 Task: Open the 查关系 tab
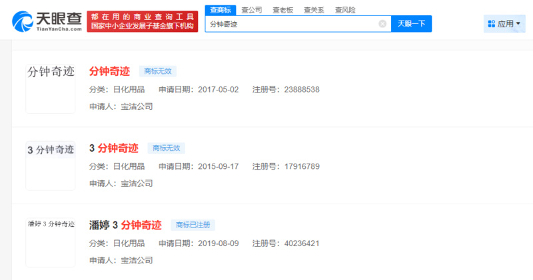click(314, 10)
